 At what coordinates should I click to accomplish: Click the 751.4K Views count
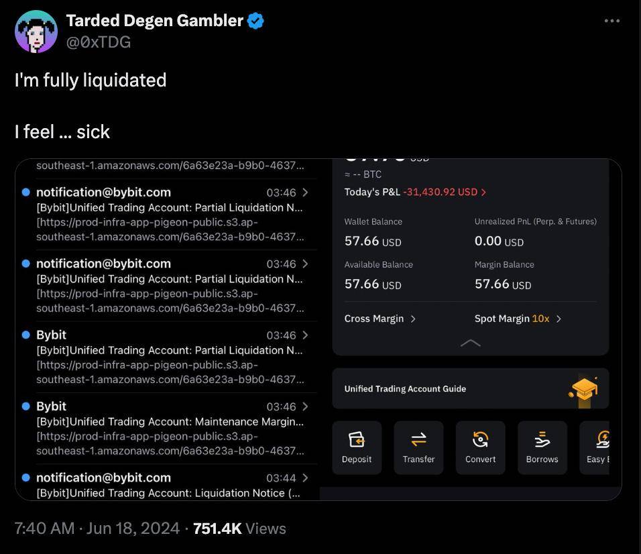[x=239, y=529]
